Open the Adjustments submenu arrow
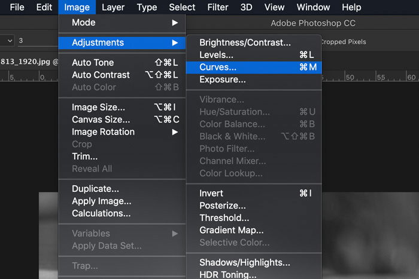The width and height of the screenshot is (419, 279). tap(175, 42)
